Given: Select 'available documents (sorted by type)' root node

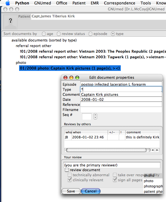Looking at the screenshot, I should click(x=44, y=40).
